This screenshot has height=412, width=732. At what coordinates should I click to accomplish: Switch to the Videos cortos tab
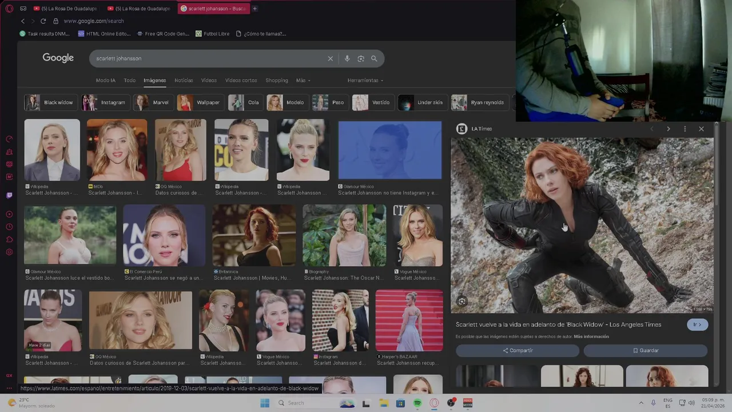coord(241,80)
